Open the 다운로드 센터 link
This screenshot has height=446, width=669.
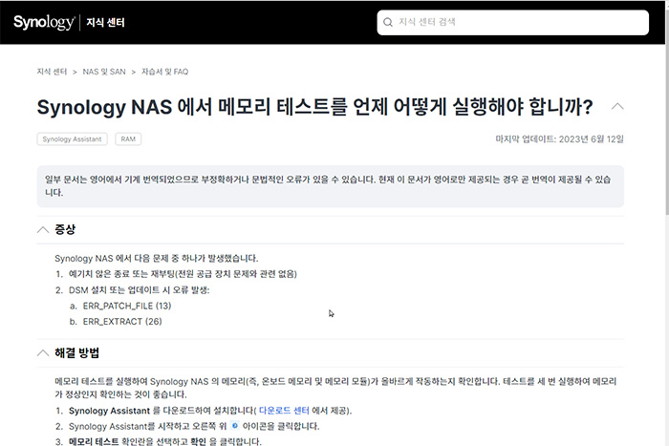click(x=284, y=411)
